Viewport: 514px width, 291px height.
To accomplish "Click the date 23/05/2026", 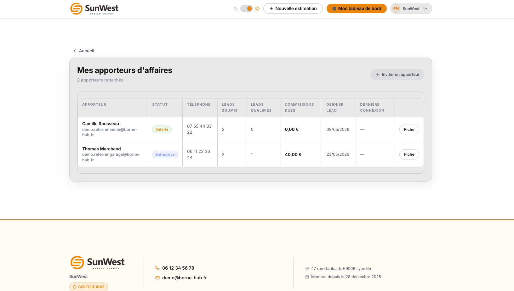I will point(338,154).
